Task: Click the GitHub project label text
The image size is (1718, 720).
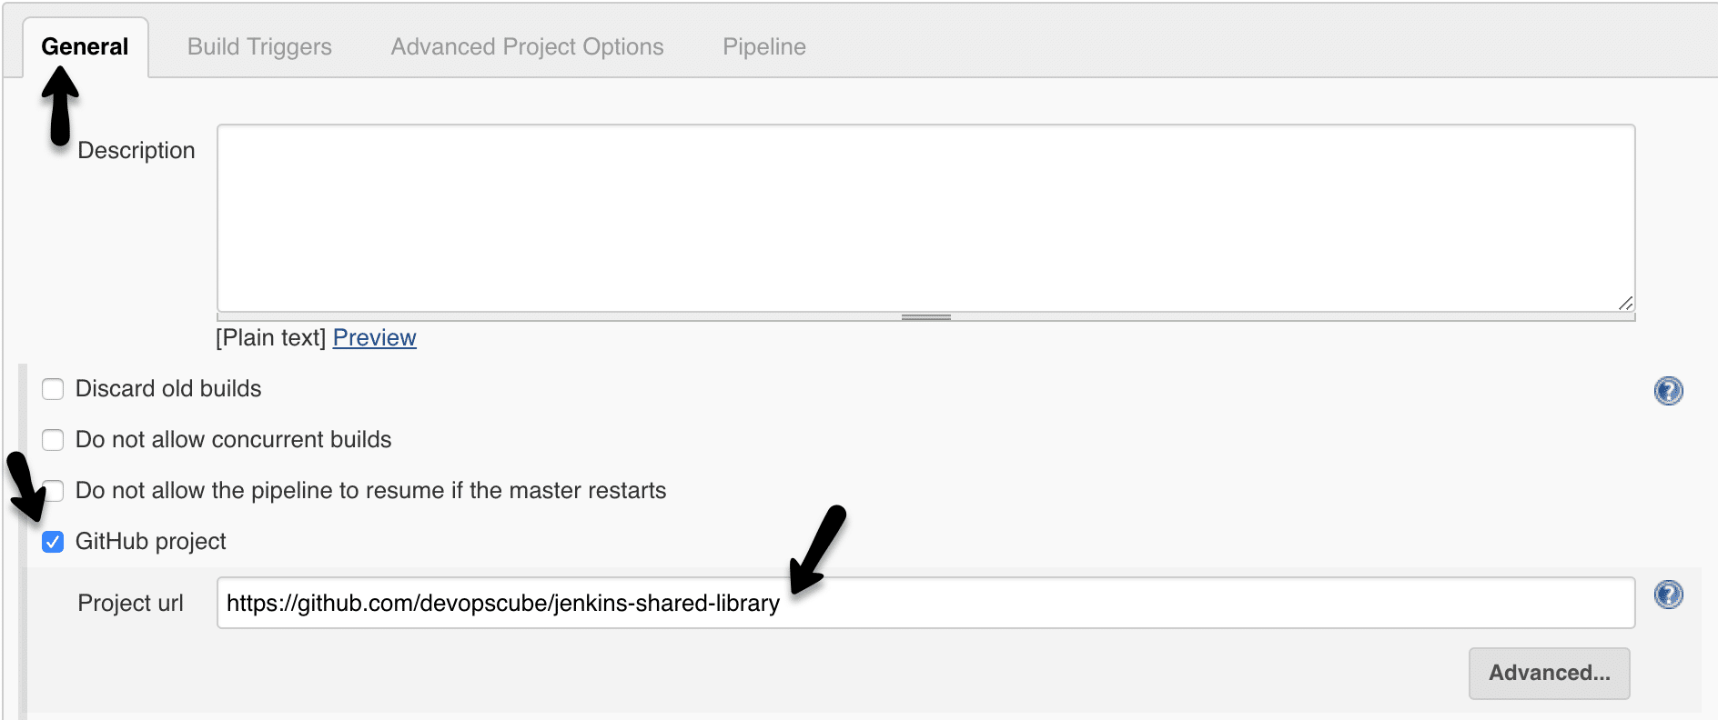Action: click(x=151, y=541)
